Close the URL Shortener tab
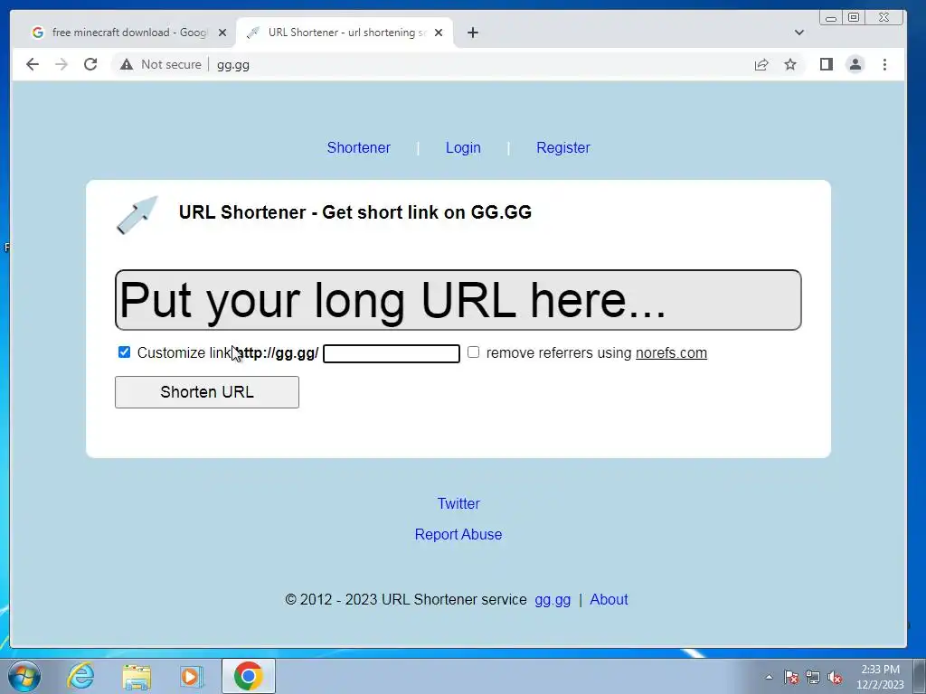The image size is (926, 694). pyautogui.click(x=439, y=33)
